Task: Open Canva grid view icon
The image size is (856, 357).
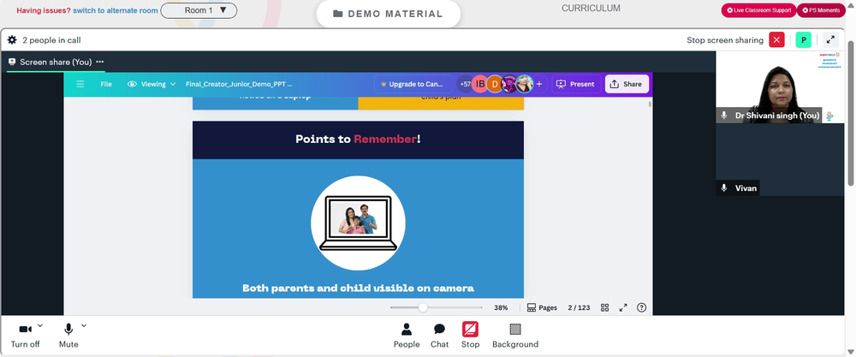Action: (x=605, y=308)
